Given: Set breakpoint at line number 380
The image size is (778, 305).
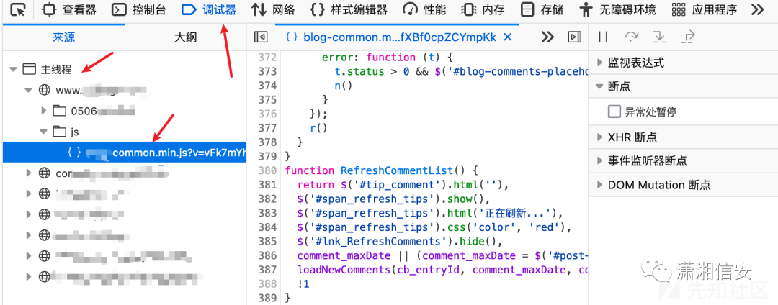Looking at the screenshot, I should [x=268, y=170].
